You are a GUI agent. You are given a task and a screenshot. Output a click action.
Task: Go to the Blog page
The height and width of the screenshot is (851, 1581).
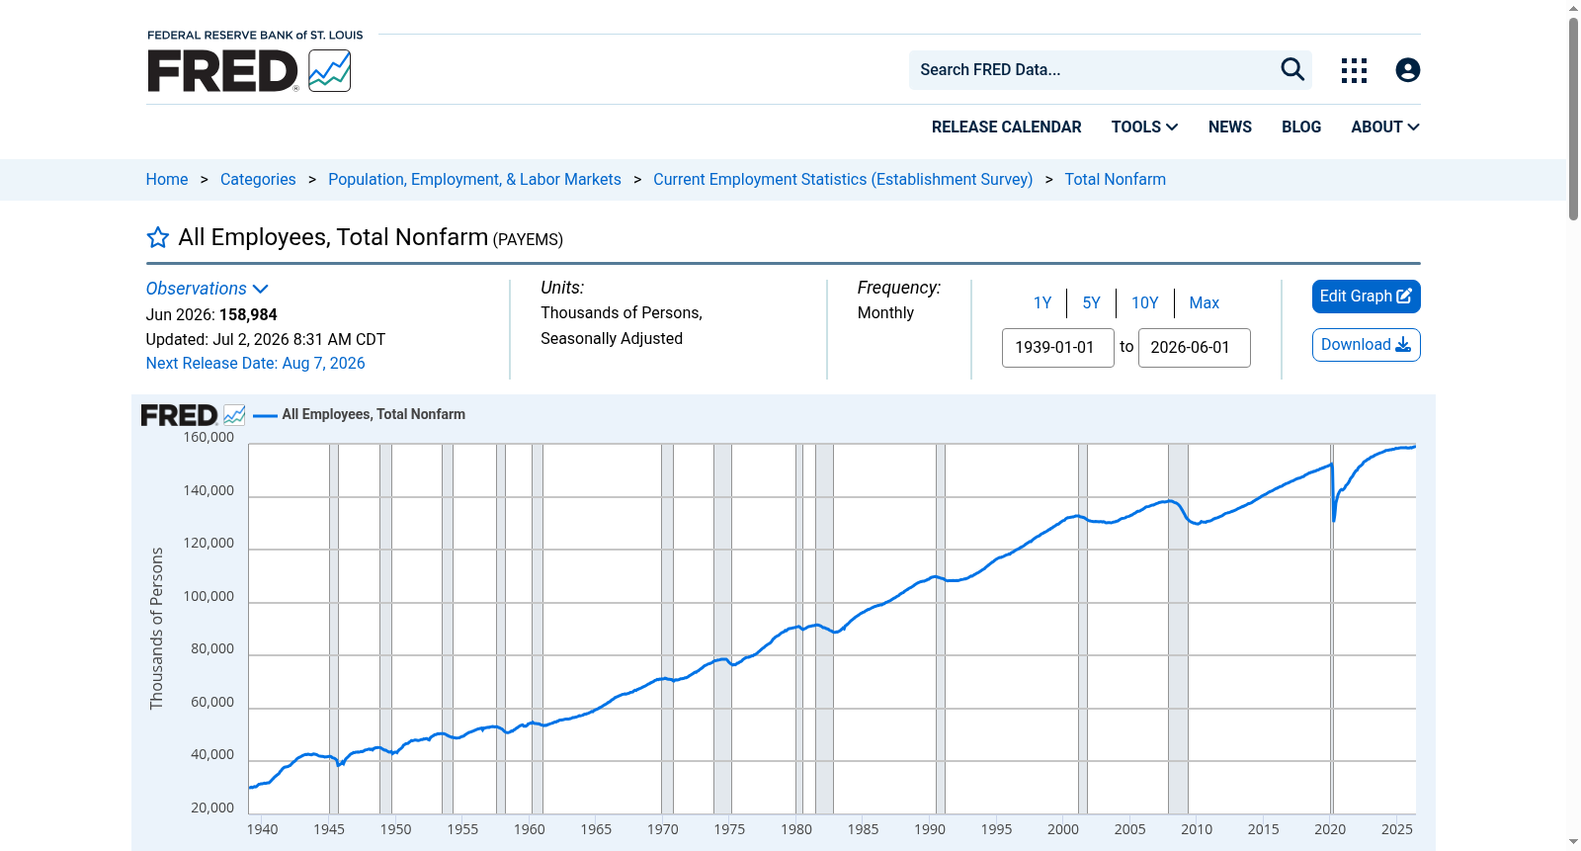(x=1301, y=127)
